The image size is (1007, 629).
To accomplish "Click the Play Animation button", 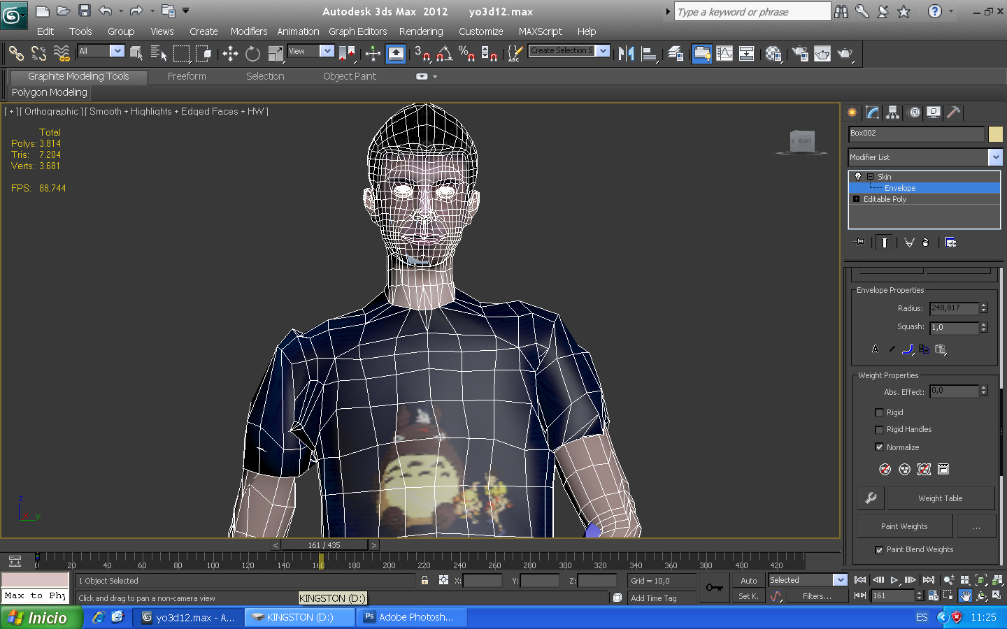I will pos(894,580).
